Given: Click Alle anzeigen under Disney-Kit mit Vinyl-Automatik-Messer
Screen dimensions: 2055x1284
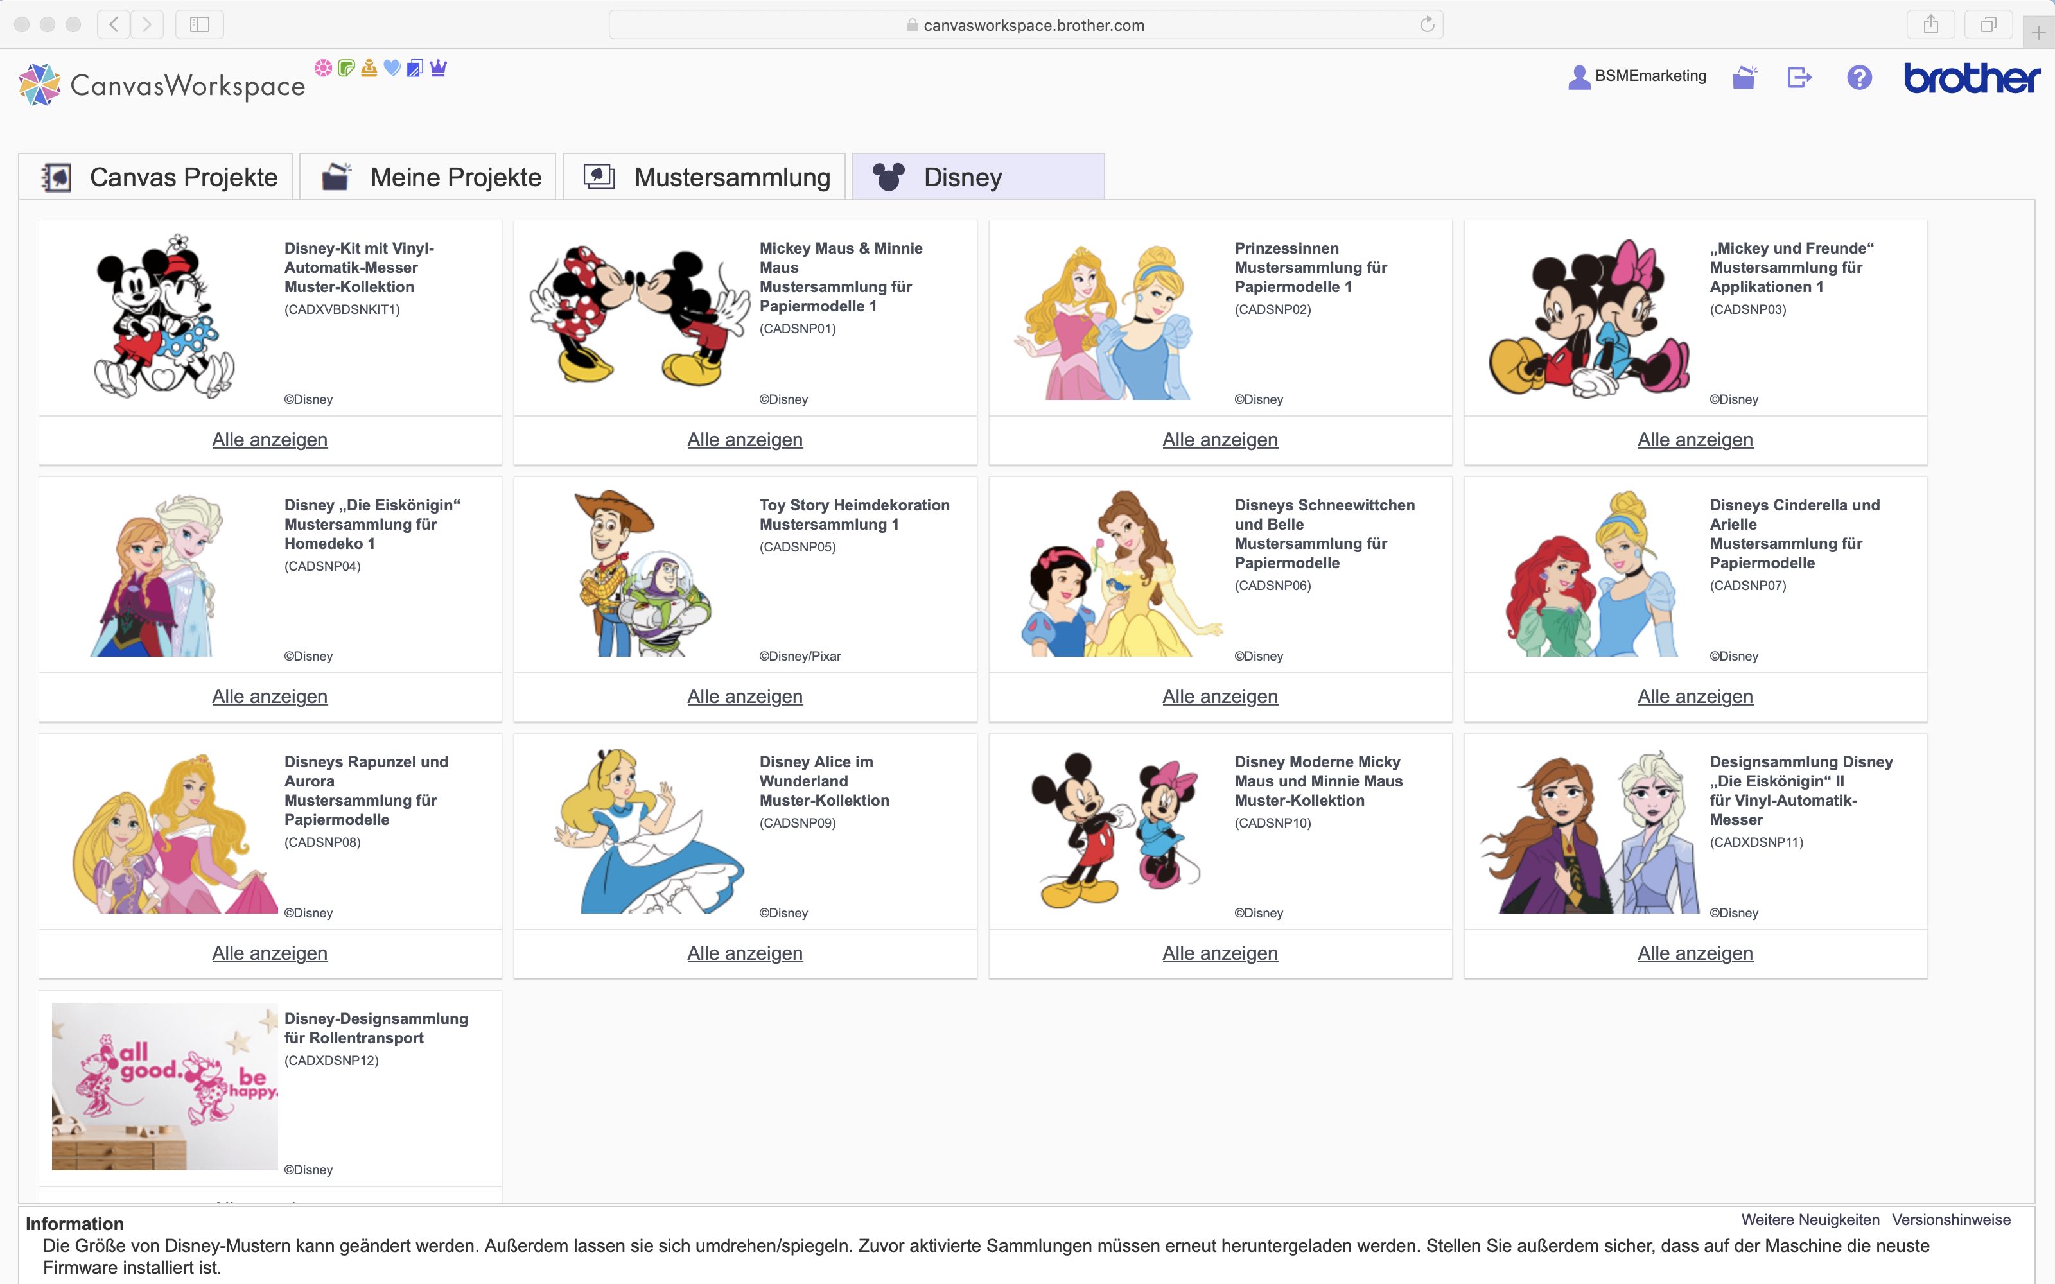Looking at the screenshot, I should tap(270, 440).
